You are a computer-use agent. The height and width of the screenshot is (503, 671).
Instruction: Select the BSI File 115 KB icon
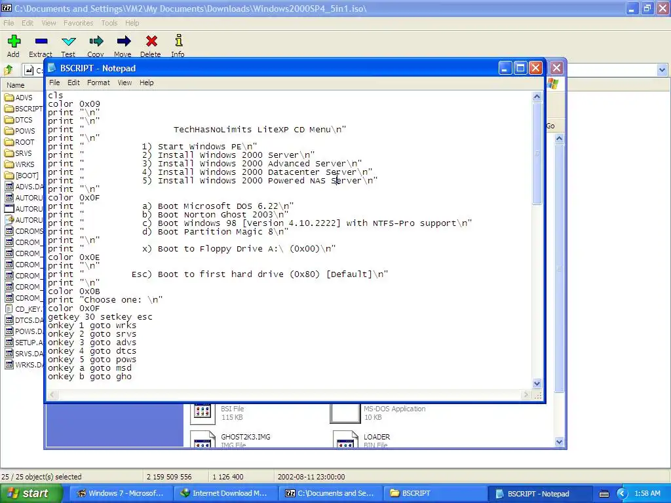(202, 413)
